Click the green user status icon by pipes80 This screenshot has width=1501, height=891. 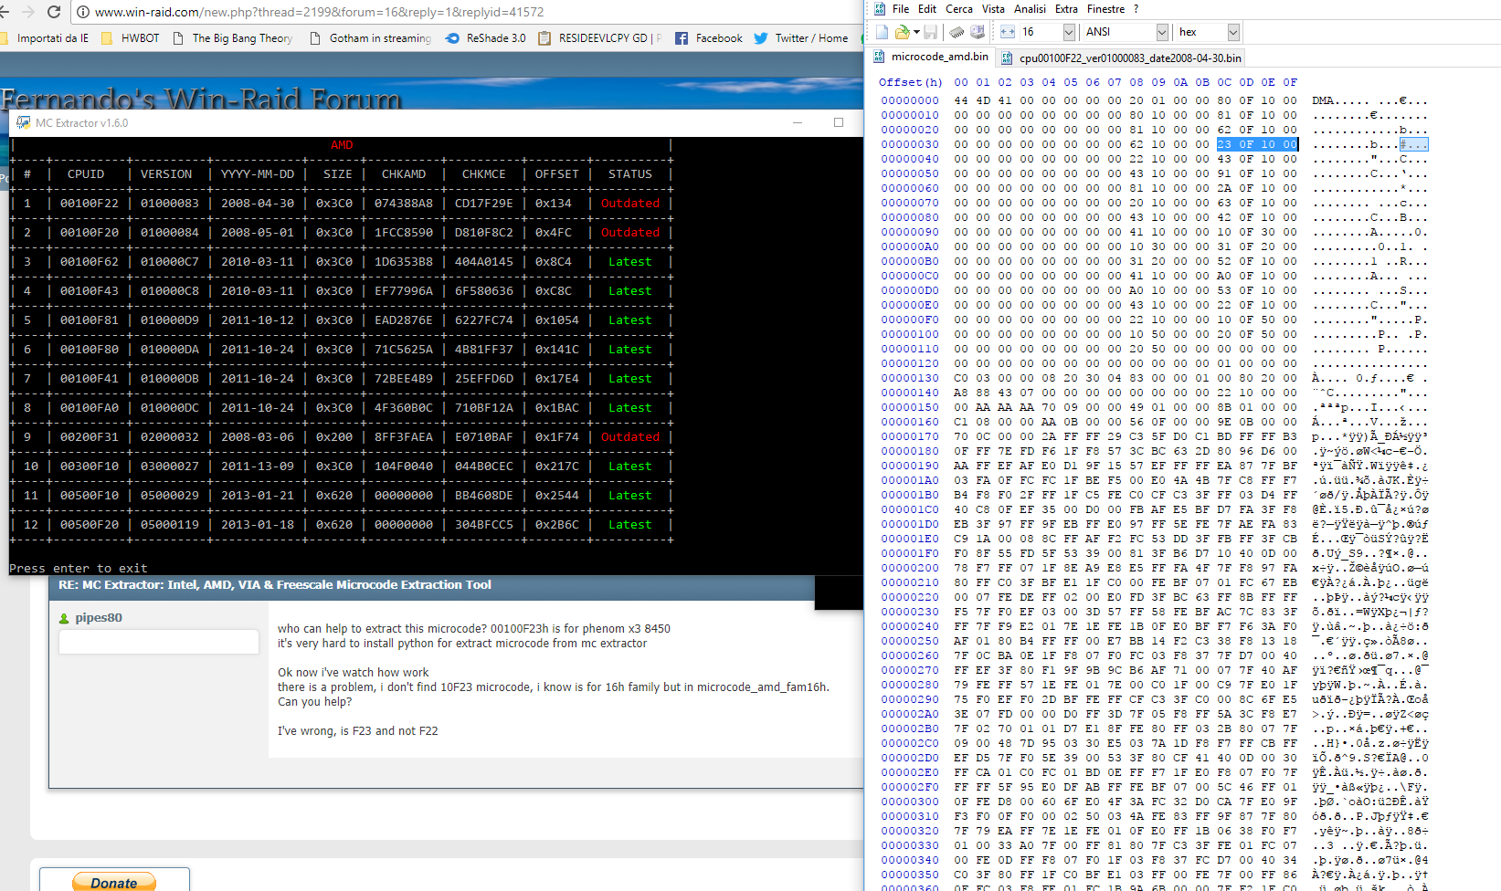[64, 618]
